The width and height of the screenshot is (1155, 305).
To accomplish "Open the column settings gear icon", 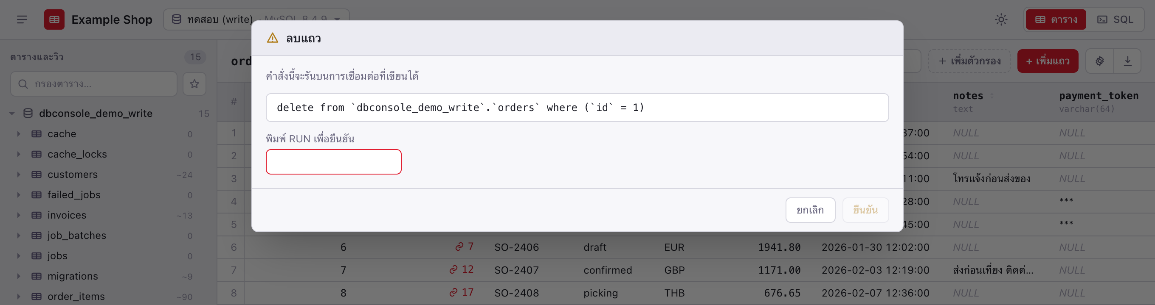I will 1099,61.
